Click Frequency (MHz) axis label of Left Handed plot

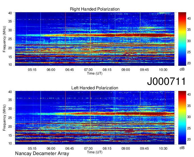pos(4,118)
